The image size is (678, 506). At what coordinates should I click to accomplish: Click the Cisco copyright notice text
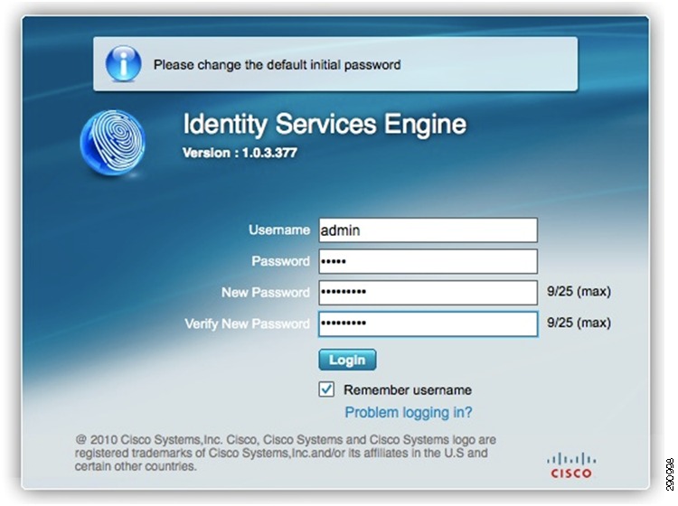pyautogui.click(x=286, y=453)
